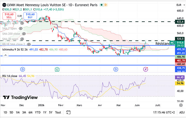Click the 491,03 blue price label
The height and width of the screenshot is (118, 186).
(x=181, y=53)
